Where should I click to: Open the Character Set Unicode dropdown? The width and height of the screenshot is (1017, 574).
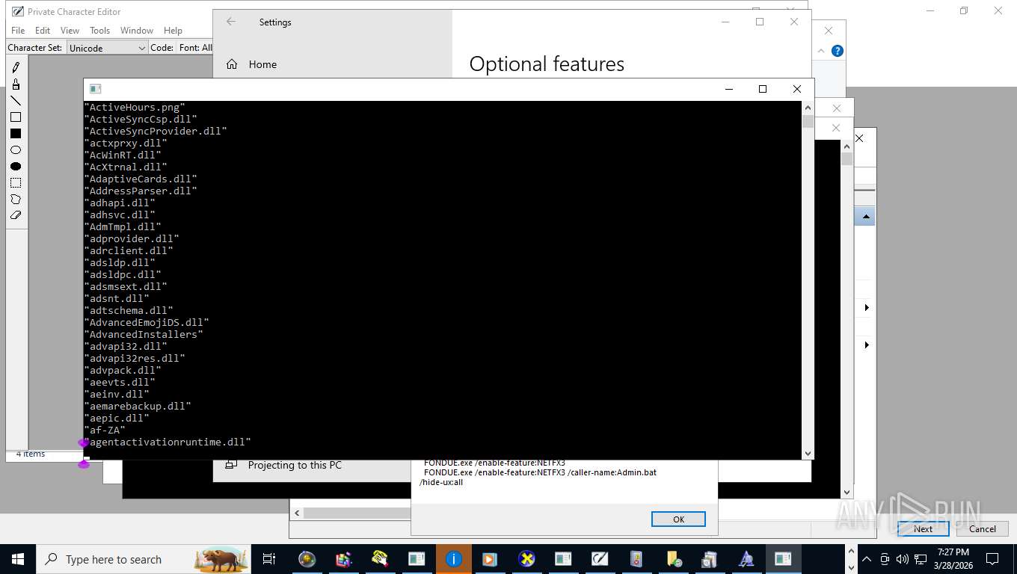click(x=108, y=48)
